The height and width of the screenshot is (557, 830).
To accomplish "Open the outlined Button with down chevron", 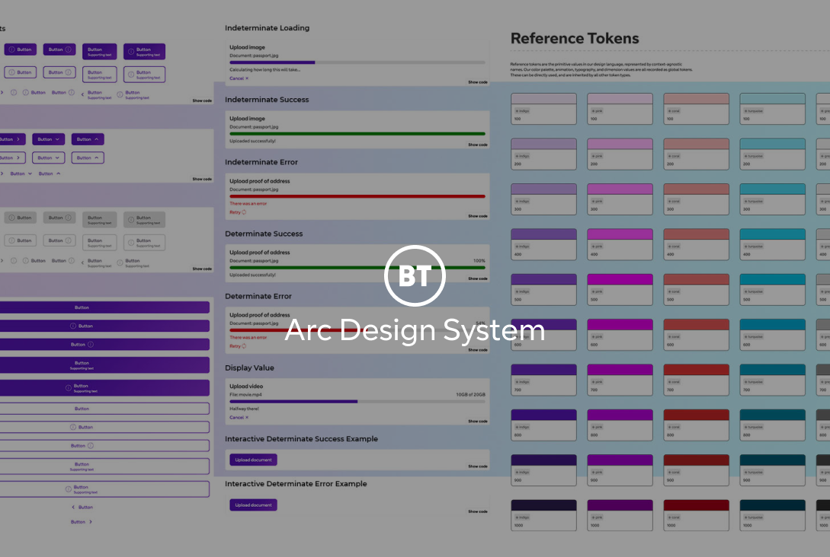I will [49, 158].
